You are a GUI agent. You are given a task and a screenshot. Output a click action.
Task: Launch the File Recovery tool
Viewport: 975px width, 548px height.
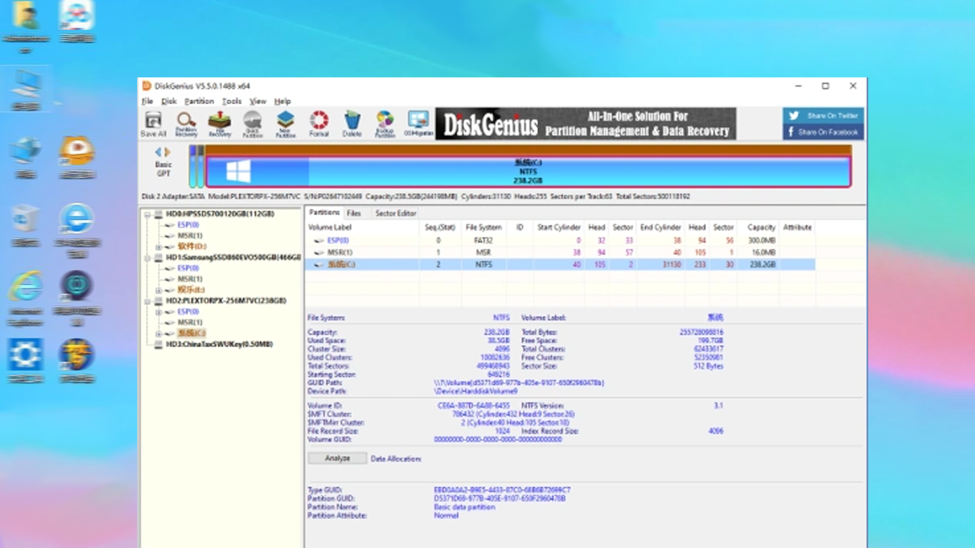(x=219, y=124)
